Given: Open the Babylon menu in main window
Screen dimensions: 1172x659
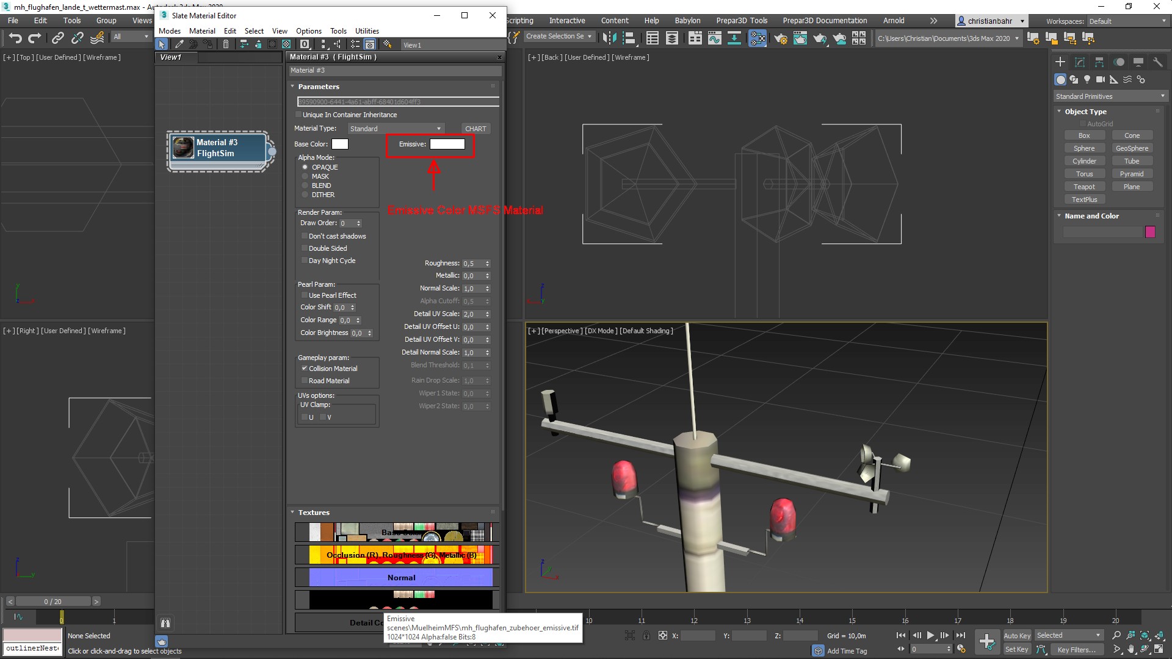Looking at the screenshot, I should coord(687,21).
